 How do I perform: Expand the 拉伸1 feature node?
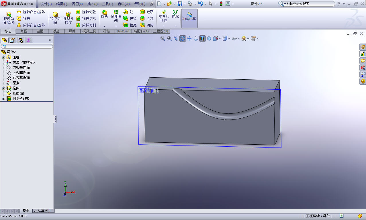coord(3,88)
